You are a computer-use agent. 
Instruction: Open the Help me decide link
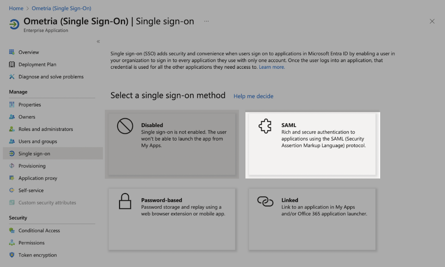pyautogui.click(x=254, y=96)
